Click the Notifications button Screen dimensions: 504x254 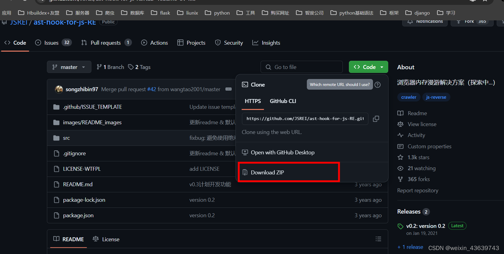click(x=425, y=22)
